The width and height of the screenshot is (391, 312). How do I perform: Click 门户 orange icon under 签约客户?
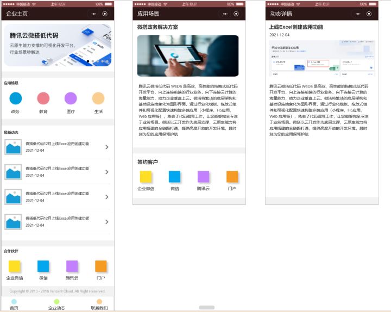coord(232,177)
